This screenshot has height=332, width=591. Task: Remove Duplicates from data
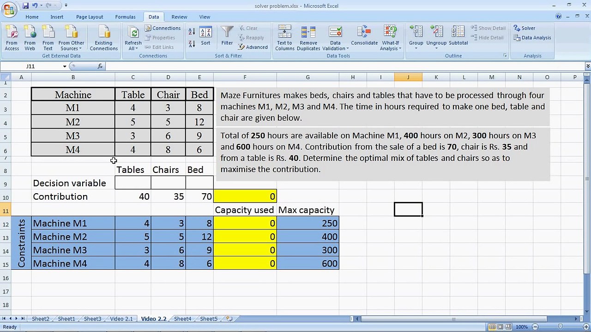coord(308,39)
